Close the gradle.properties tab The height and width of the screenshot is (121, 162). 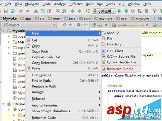tap(147, 25)
